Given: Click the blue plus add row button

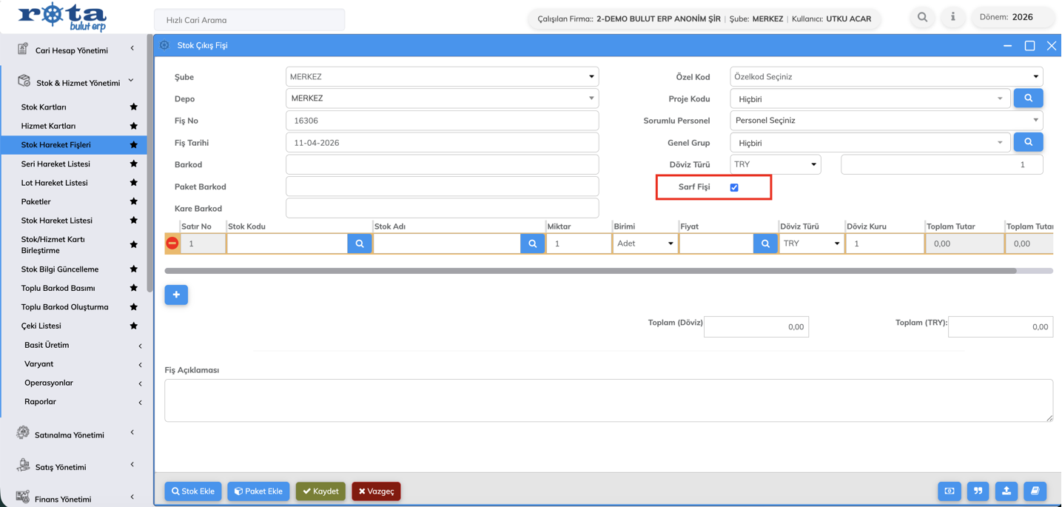Looking at the screenshot, I should click(x=176, y=295).
